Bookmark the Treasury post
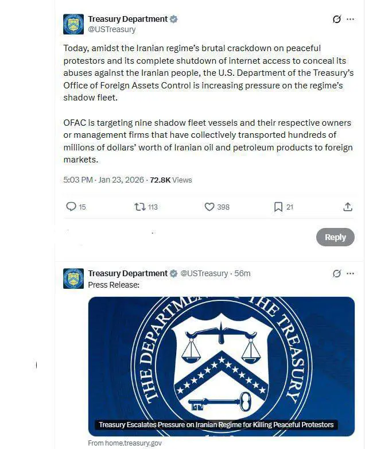Screen dimensions: 365x449 tap(278, 207)
